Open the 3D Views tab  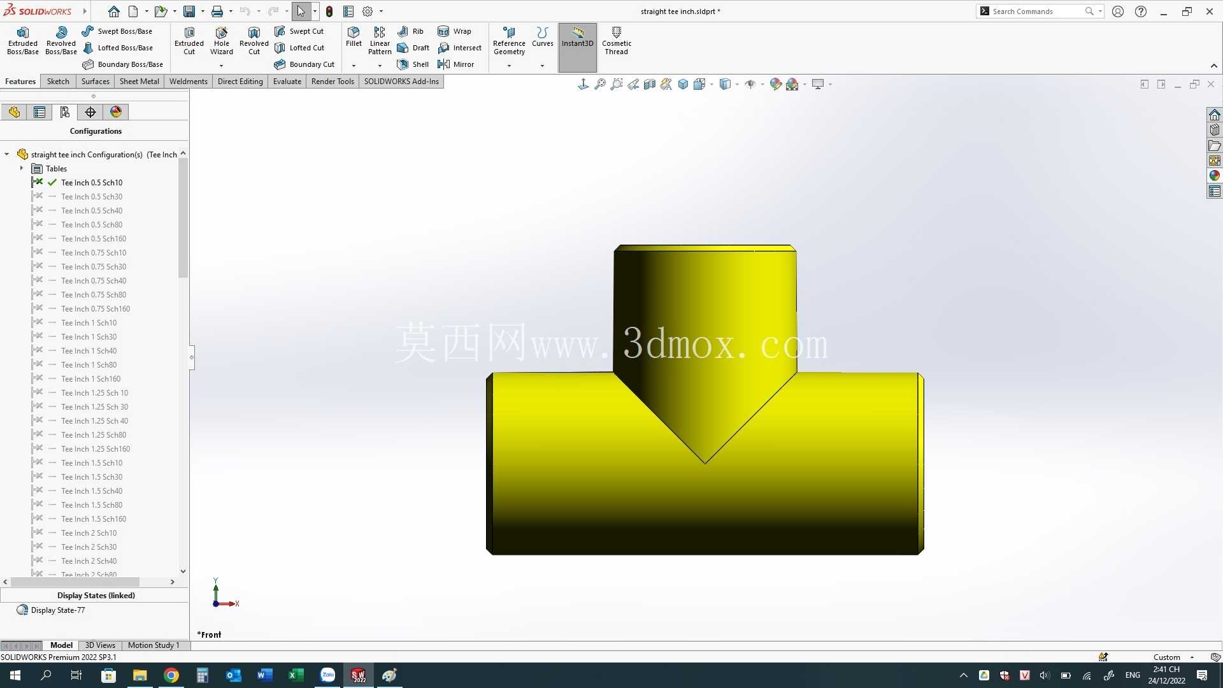click(x=100, y=645)
